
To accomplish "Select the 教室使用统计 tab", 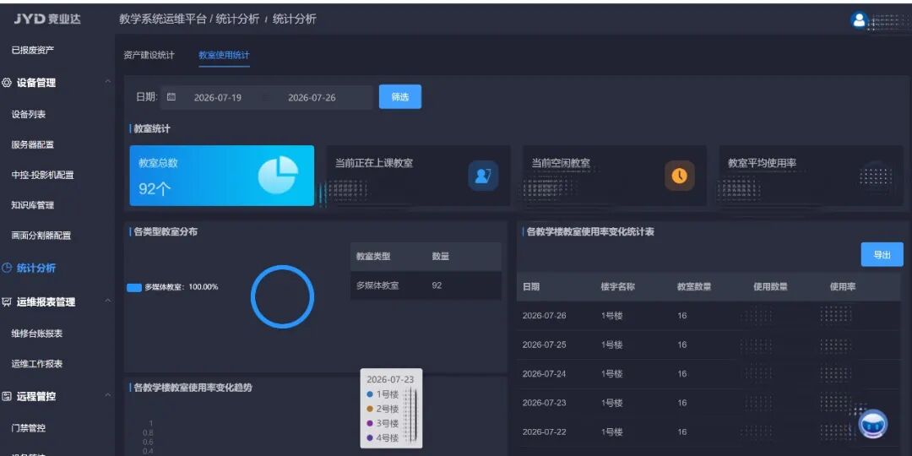I will point(224,55).
